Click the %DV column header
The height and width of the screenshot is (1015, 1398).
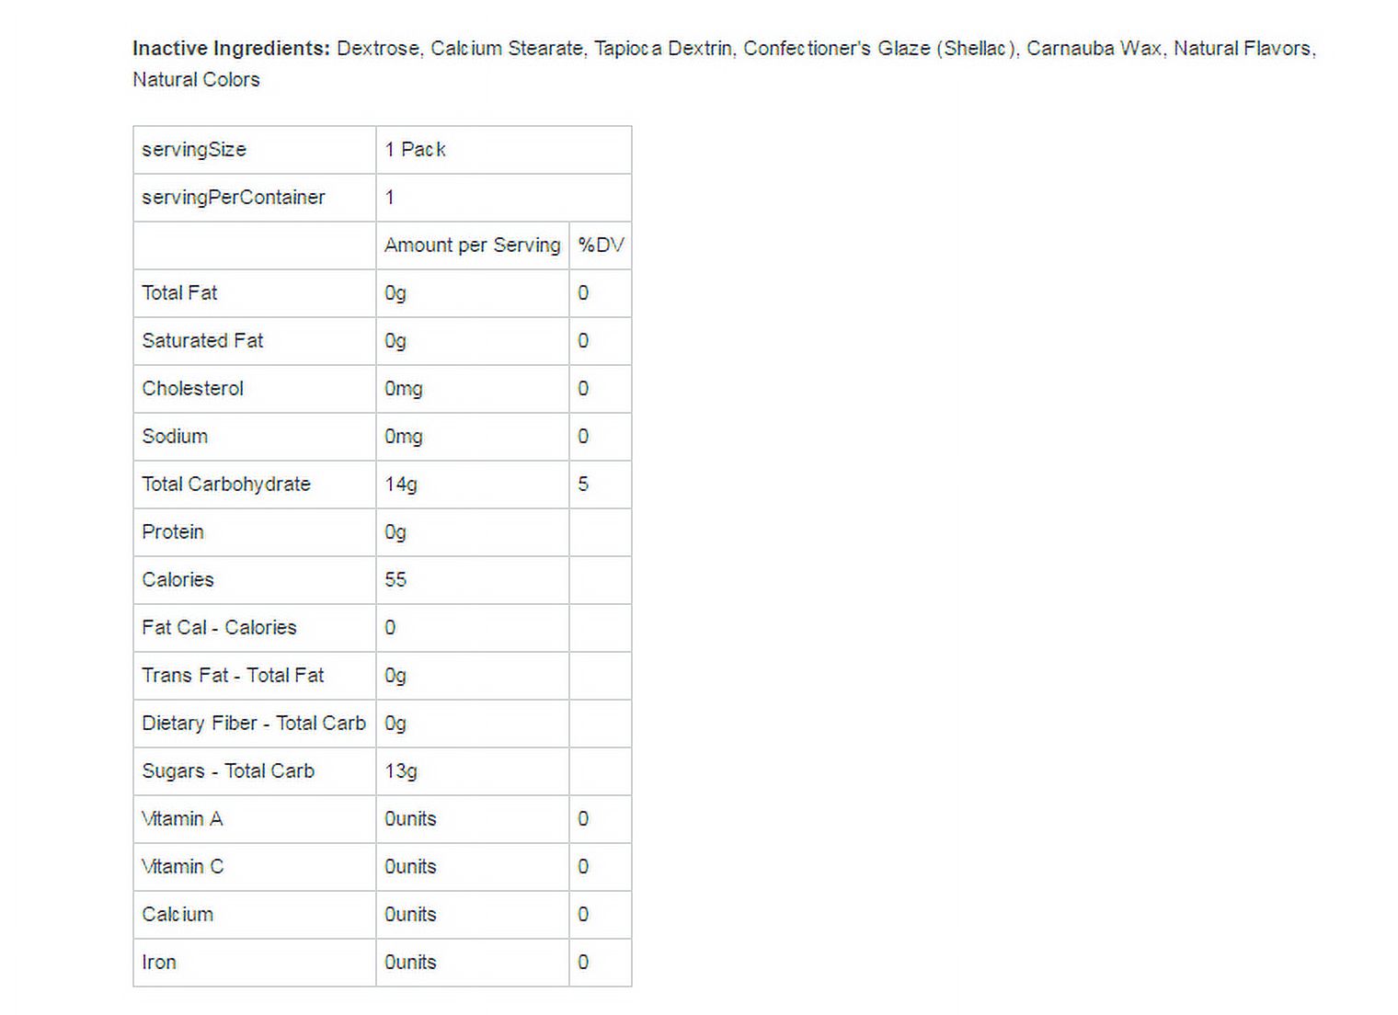pos(601,245)
